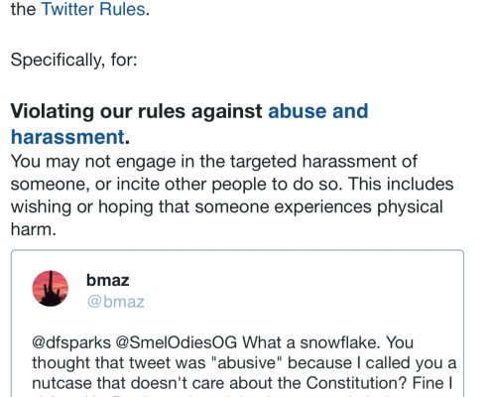Click the 'abuse and' link text

pos(318,111)
